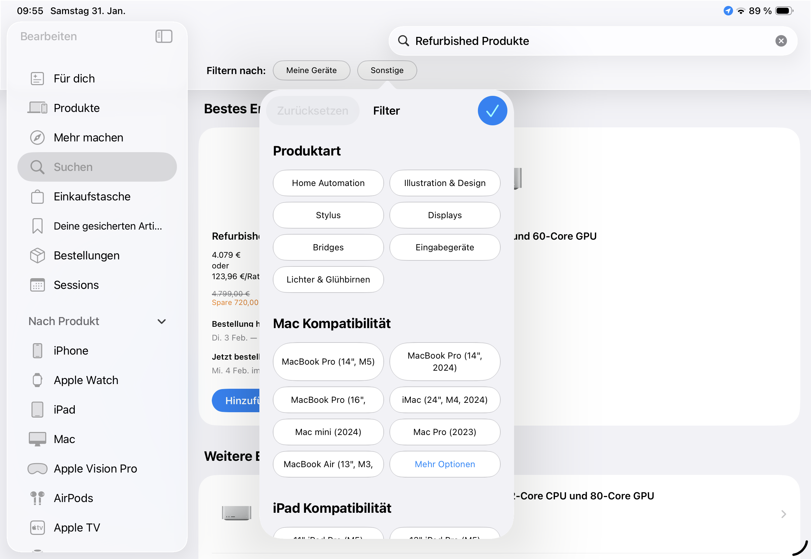The height and width of the screenshot is (559, 811).
Task: Click Mehr Optionen link in Mac Kompatibilität
Action: click(x=445, y=464)
